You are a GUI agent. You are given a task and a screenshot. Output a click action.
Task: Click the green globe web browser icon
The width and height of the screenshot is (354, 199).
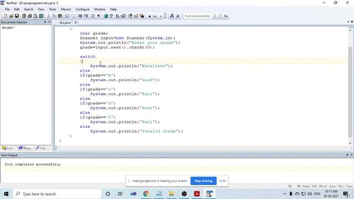coord(106,16)
